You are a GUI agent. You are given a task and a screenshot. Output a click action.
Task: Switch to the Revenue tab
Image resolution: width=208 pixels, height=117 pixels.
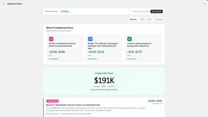click(x=133, y=19)
